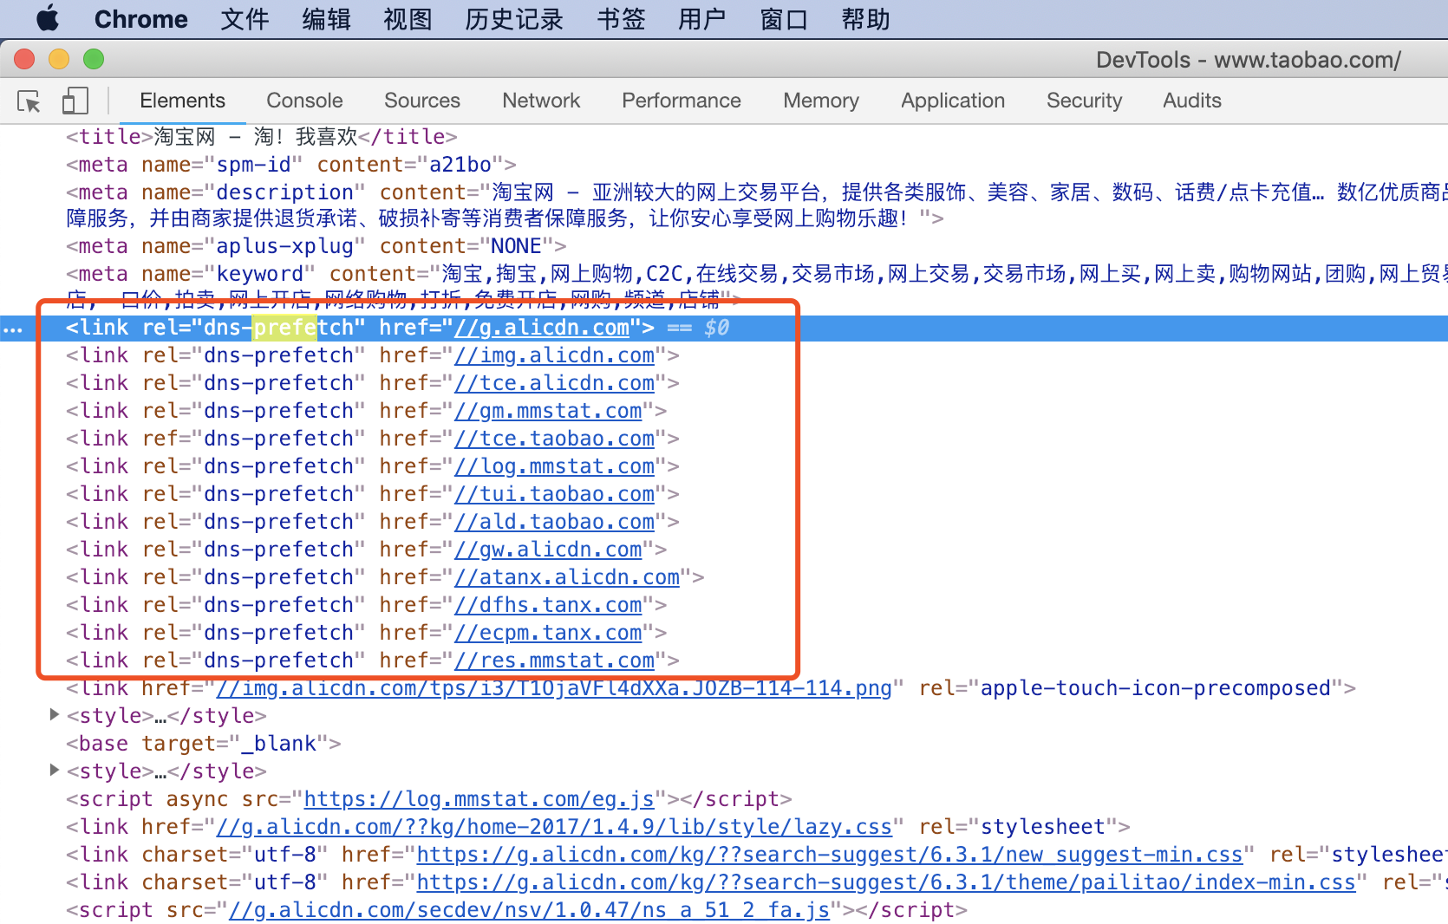Open the 文件 menu
Viewport: 1448px width, 924px height.
point(245,19)
